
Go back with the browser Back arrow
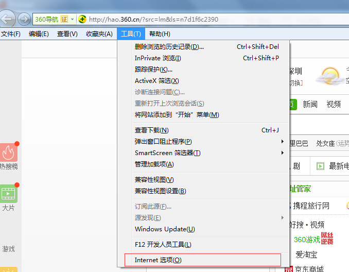click(x=7, y=20)
